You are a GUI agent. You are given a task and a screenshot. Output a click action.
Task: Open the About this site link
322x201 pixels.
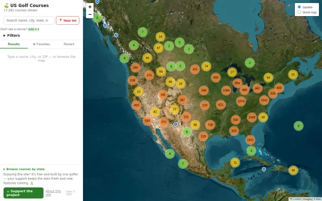coord(53,193)
